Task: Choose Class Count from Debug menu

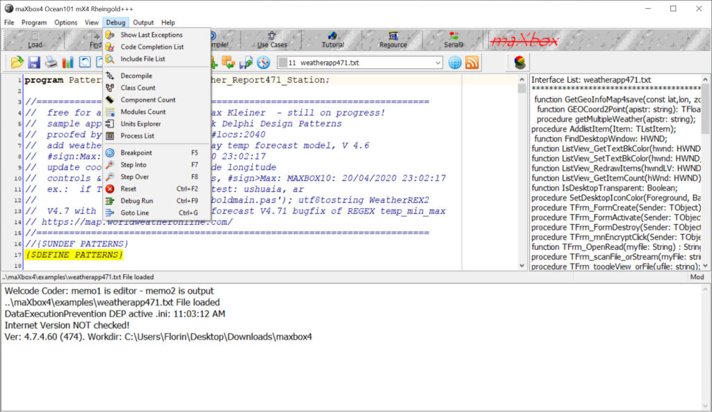Action: 156,88
